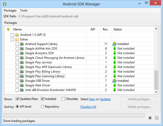Image resolution: width=163 pixels, height=126 pixels.
Task: Check the Google Play services package checkbox
Action: pyautogui.click(x=17, y=62)
